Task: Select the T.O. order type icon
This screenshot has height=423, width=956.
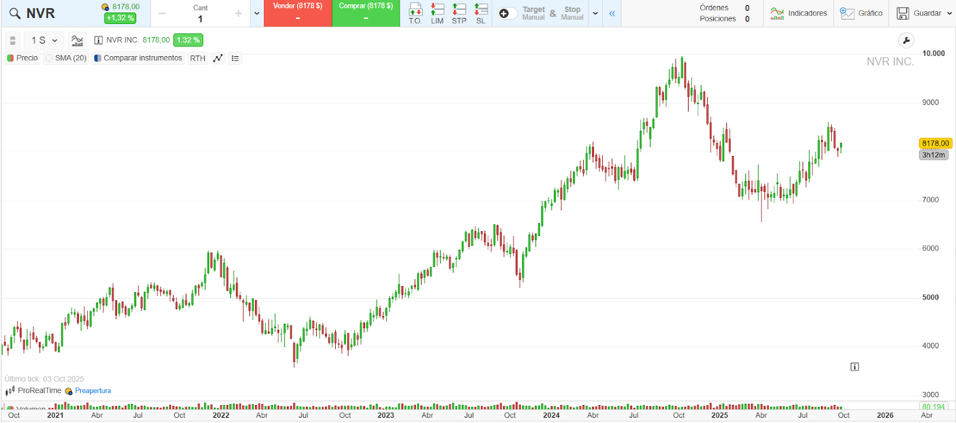Action: coord(415,13)
